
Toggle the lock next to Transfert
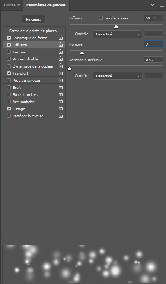tap(61, 73)
